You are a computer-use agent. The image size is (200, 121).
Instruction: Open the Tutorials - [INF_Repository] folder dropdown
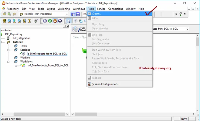(x=67, y=14)
